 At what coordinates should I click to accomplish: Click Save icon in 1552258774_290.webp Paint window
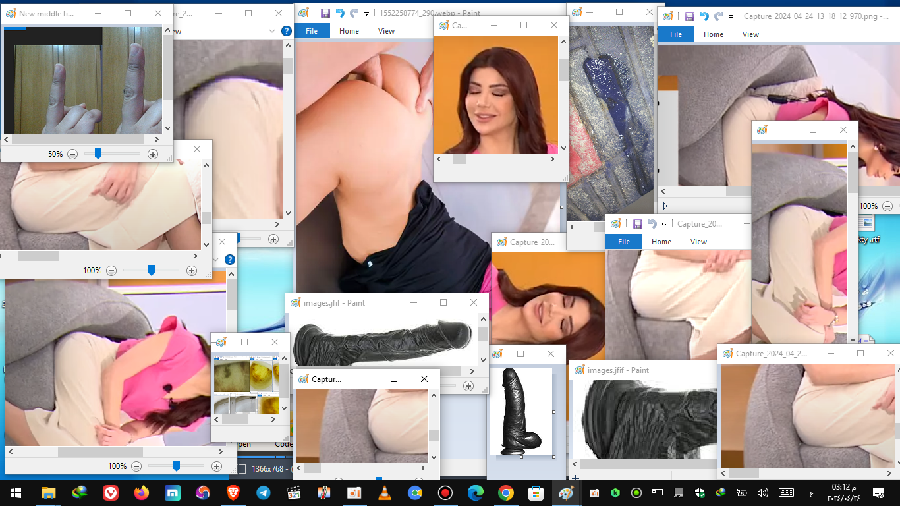(x=325, y=13)
